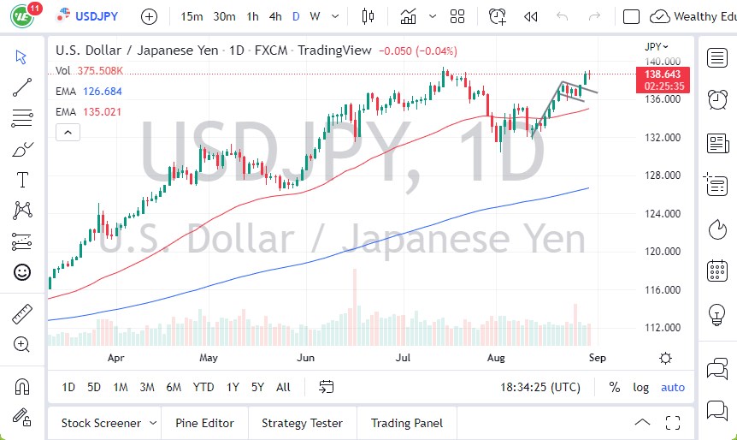Image resolution: width=737 pixels, height=440 pixels.
Task: Open the Strategy Tester tab
Action: click(x=302, y=423)
